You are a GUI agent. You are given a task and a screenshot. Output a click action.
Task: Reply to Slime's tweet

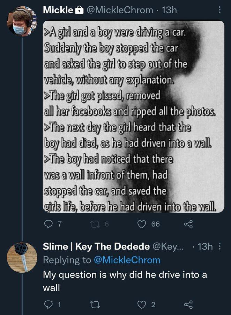click(48, 304)
